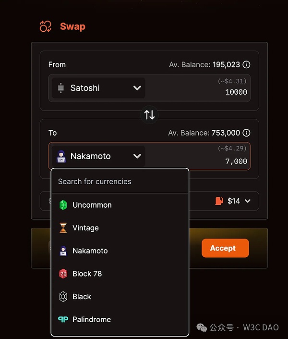
Task: Click the green Uncommon gem icon
Action: tap(63, 205)
